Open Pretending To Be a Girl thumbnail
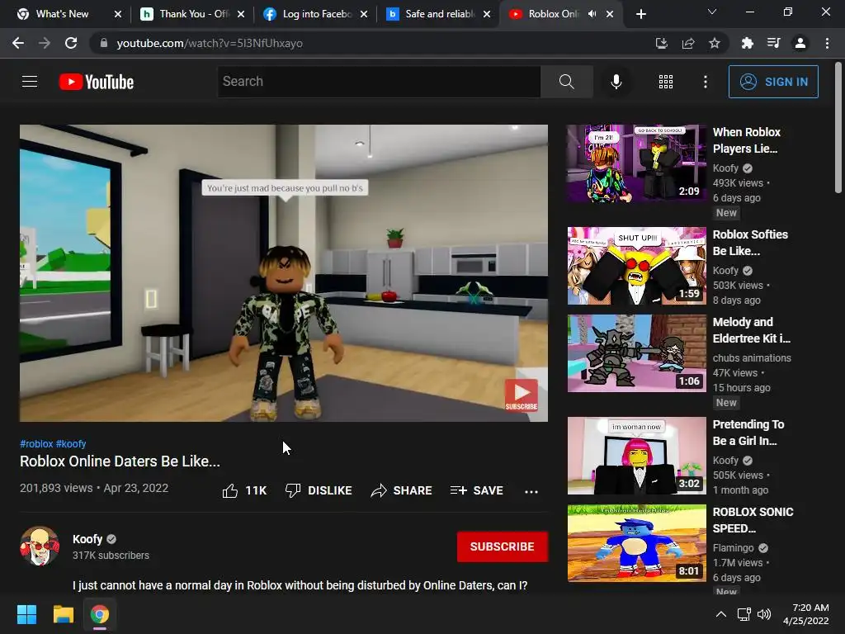This screenshot has width=845, height=634. pos(636,456)
